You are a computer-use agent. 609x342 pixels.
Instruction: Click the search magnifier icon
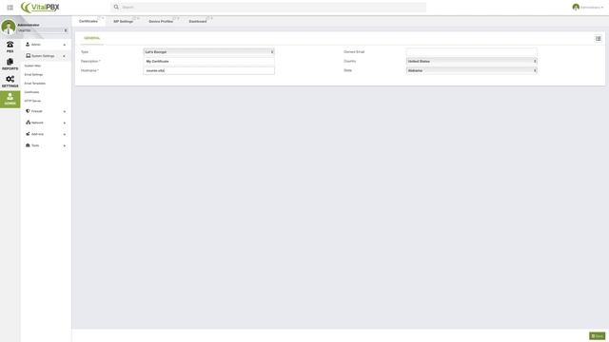pos(116,7)
